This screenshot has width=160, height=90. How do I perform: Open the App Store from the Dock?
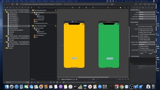100,87
